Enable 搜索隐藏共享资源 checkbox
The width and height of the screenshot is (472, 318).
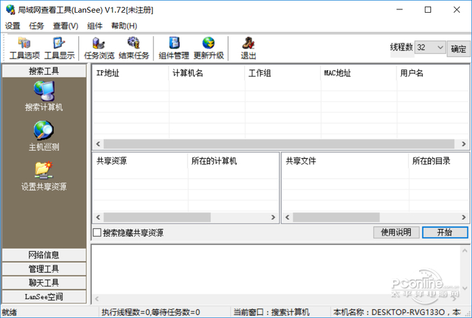[97, 232]
